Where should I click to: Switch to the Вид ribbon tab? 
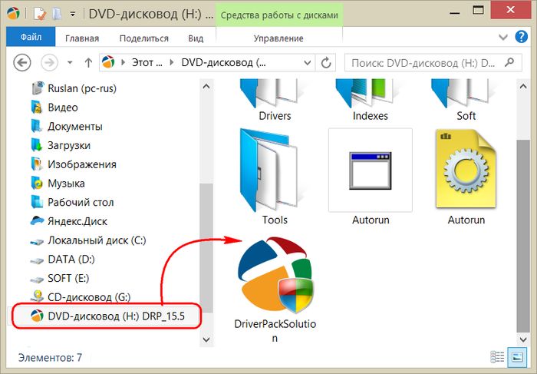pos(196,37)
